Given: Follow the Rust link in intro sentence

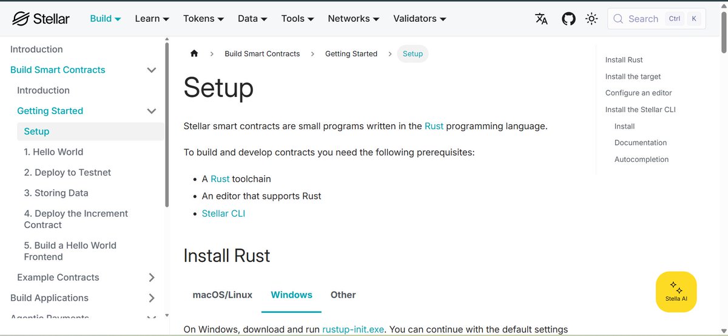Looking at the screenshot, I should point(434,126).
